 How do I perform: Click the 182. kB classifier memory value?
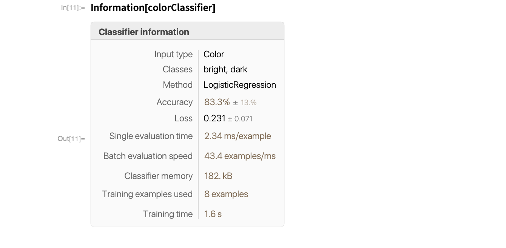tap(218, 176)
